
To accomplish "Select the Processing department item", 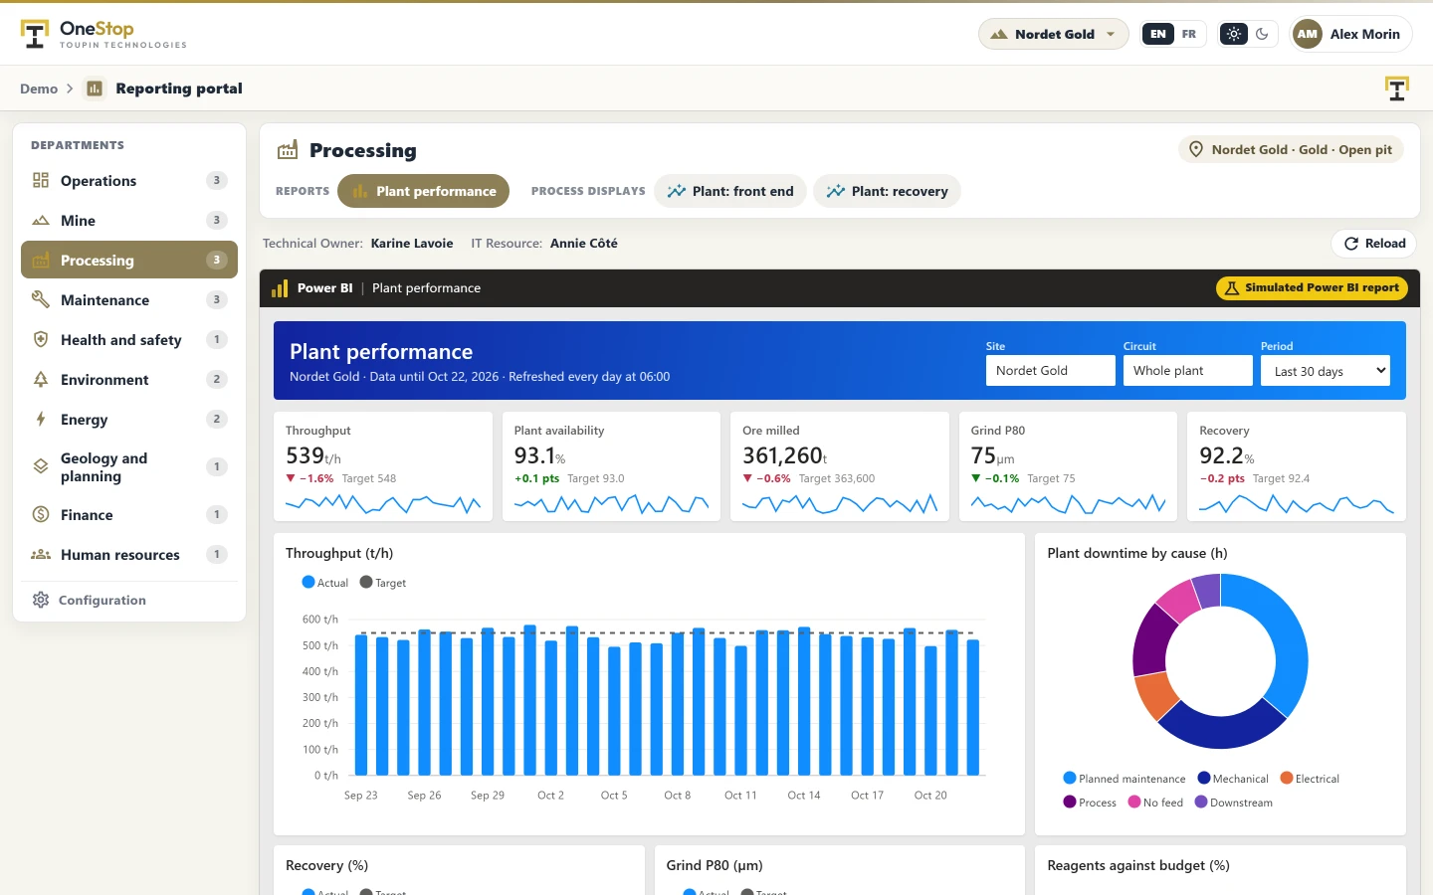I will tap(129, 260).
